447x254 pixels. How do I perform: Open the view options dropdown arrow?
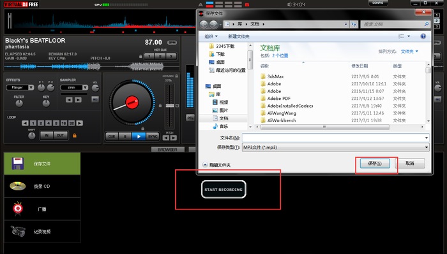(x=409, y=36)
